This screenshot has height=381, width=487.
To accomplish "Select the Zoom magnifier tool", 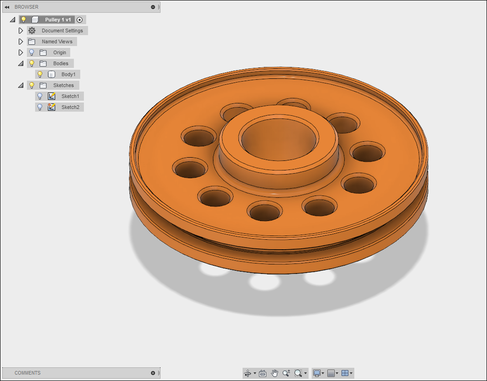I will click(286, 373).
